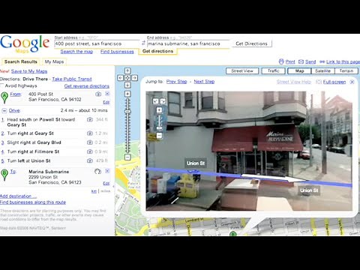The width and height of the screenshot is (360, 270).
Task: Remove the 400 Post St start location
Action: [107, 94]
